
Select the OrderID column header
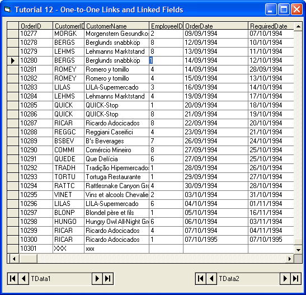pos(36,26)
